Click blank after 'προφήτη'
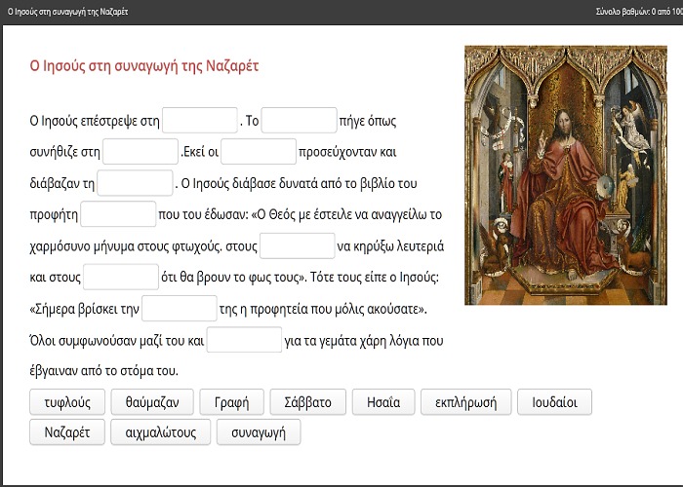The image size is (683, 487). pos(118,214)
